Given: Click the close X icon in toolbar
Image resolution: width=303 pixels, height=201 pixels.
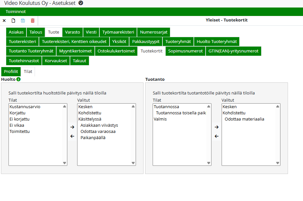Looking at the screenshot, I should click(4, 21).
